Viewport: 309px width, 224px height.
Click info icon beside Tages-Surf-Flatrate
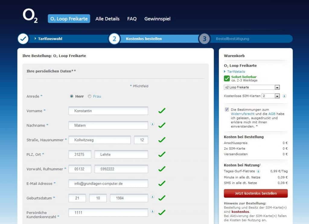(258, 171)
